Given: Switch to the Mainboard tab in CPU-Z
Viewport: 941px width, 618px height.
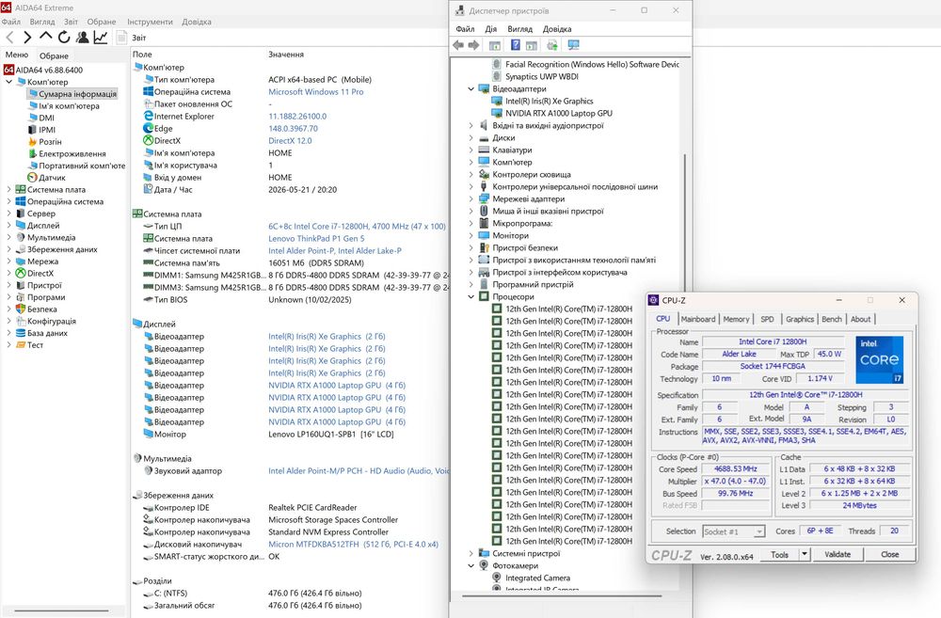Looking at the screenshot, I should pos(698,319).
